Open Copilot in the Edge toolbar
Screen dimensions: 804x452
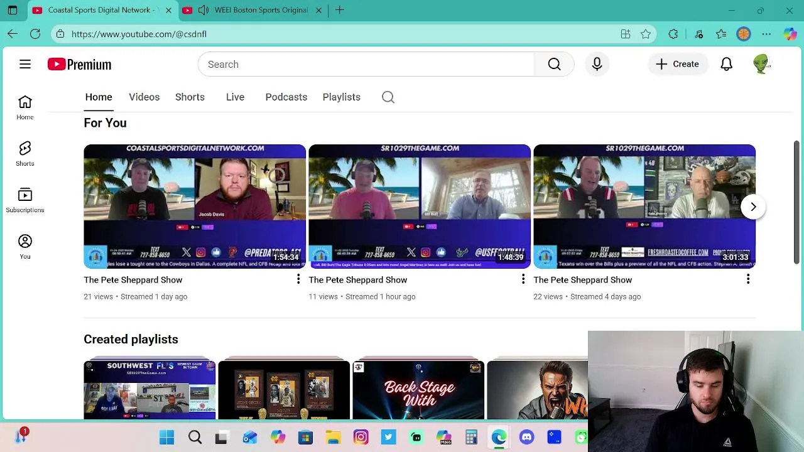coord(790,34)
